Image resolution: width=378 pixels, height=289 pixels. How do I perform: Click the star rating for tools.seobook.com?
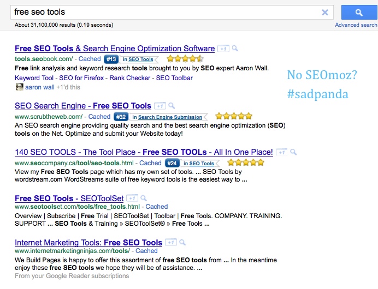click(x=185, y=59)
